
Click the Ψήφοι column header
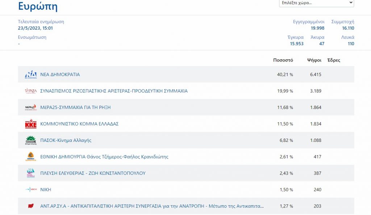pyautogui.click(x=314, y=60)
